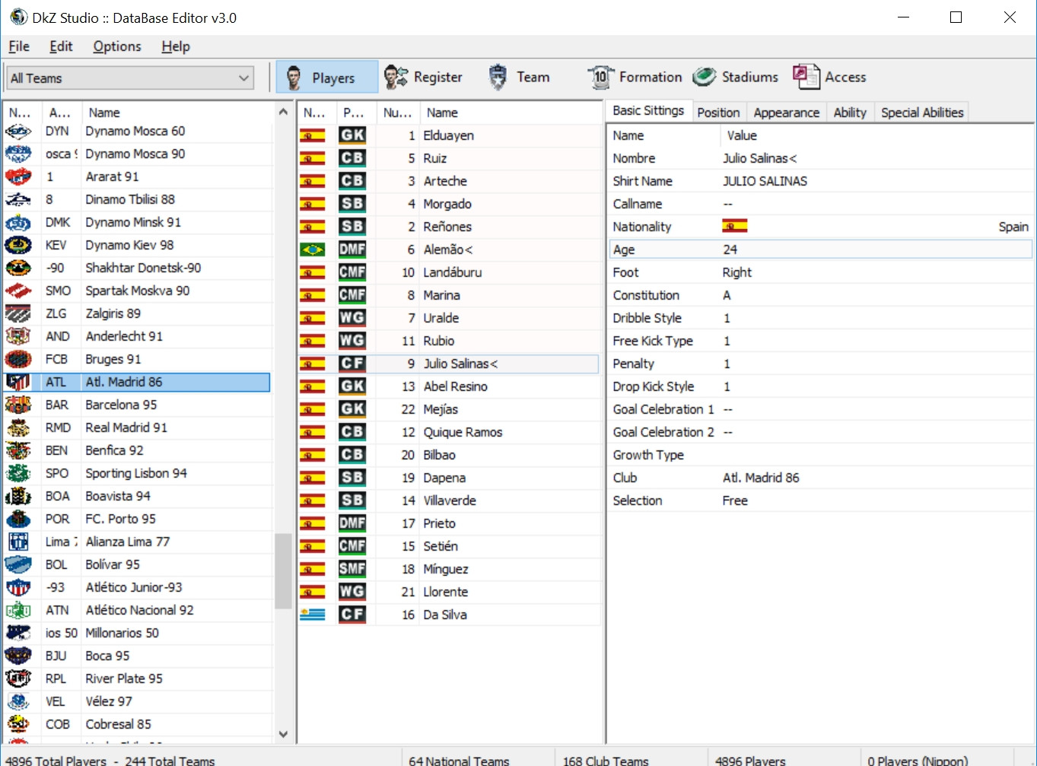Open the All Teams dropdown

click(130, 78)
